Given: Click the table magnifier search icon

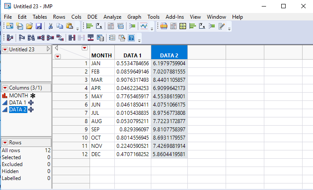Looking at the screenshot, I should click(x=122, y=38).
